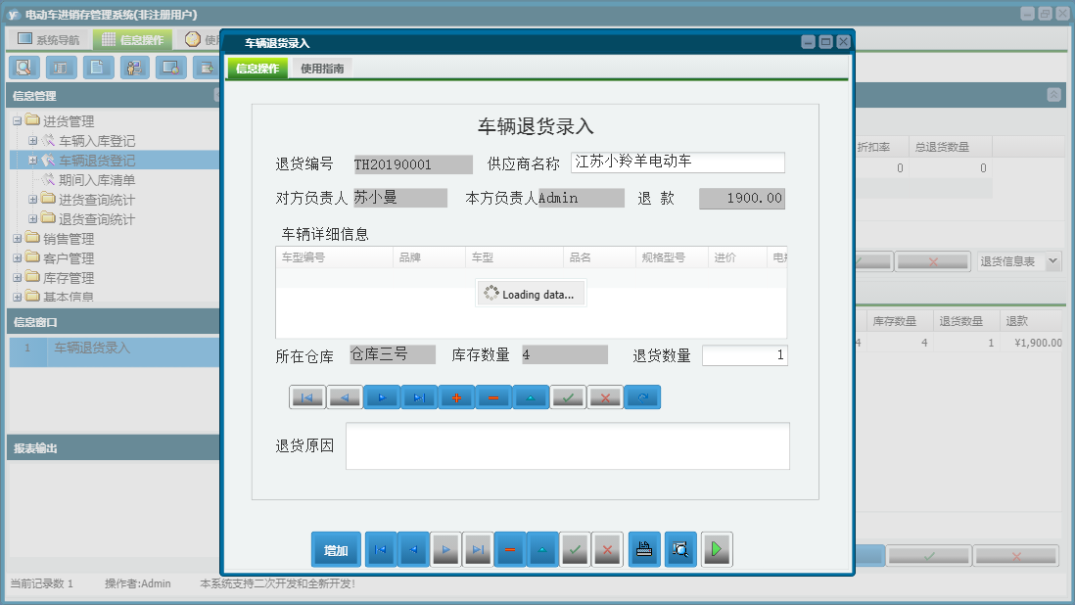Expand the 车辆入库登记 tree node
This screenshot has height=605, width=1075.
click(x=33, y=140)
